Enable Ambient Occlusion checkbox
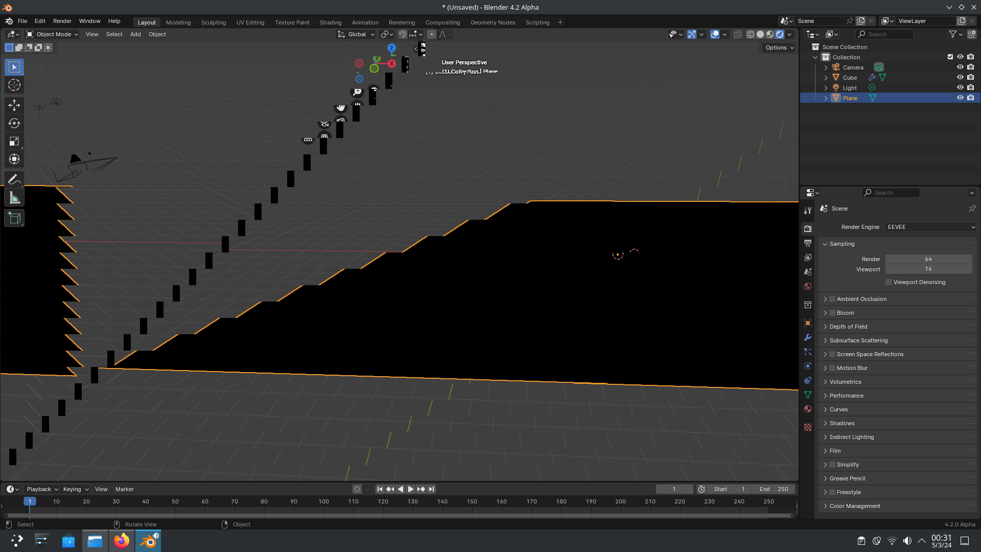Viewport: 981px width, 552px height. (x=832, y=299)
